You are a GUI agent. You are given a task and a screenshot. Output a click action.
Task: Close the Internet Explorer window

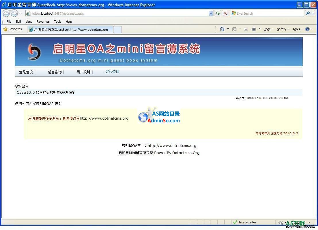click(313, 5)
